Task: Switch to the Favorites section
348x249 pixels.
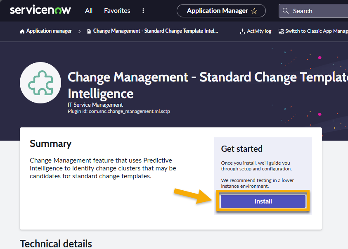Action: 117,11
